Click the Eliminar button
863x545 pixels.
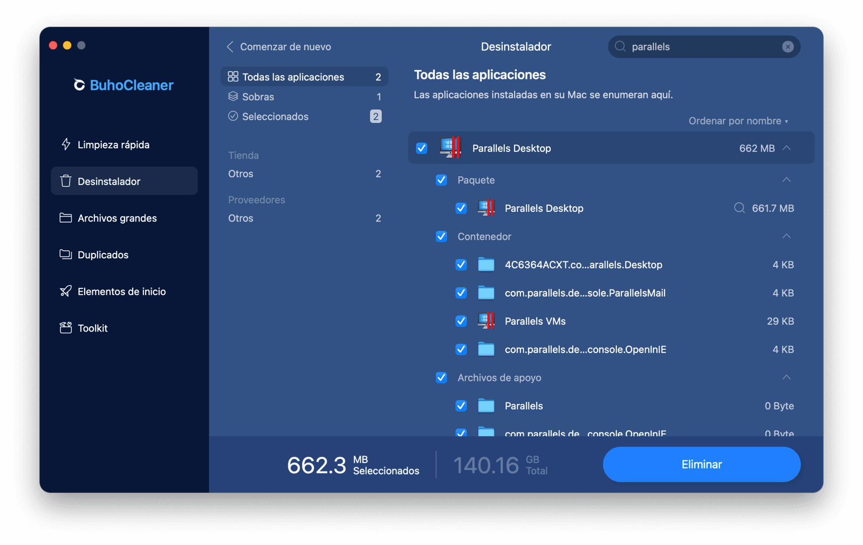pos(701,464)
